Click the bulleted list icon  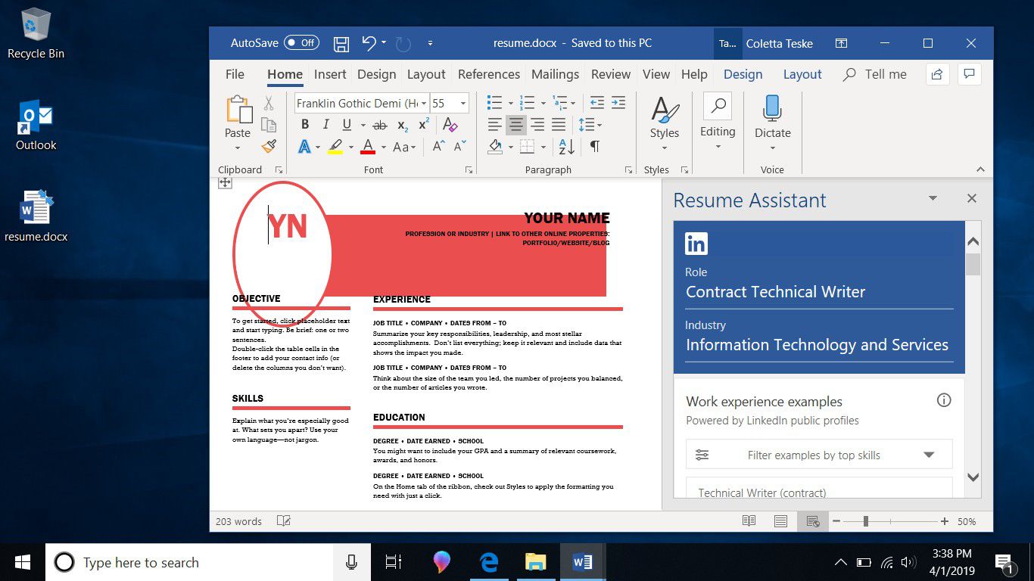[x=494, y=103]
